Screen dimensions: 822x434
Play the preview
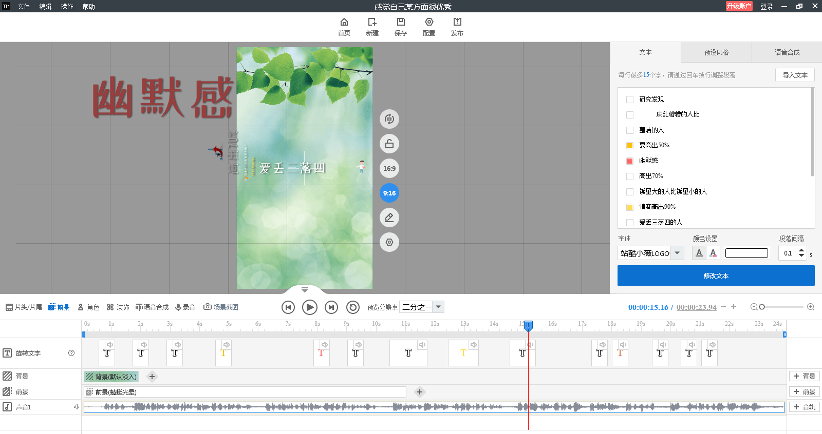pyautogui.click(x=310, y=307)
